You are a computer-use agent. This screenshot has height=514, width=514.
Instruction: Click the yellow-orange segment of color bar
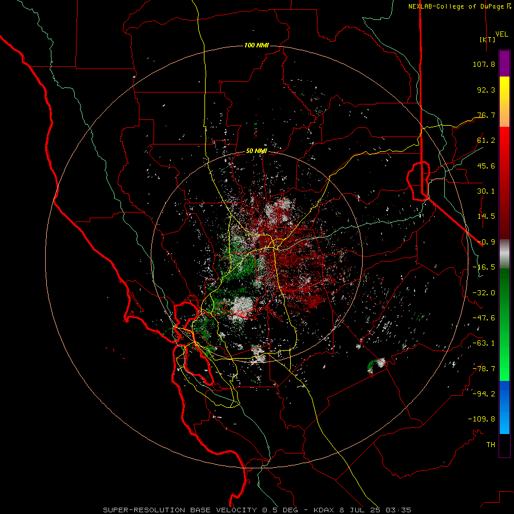click(504, 102)
